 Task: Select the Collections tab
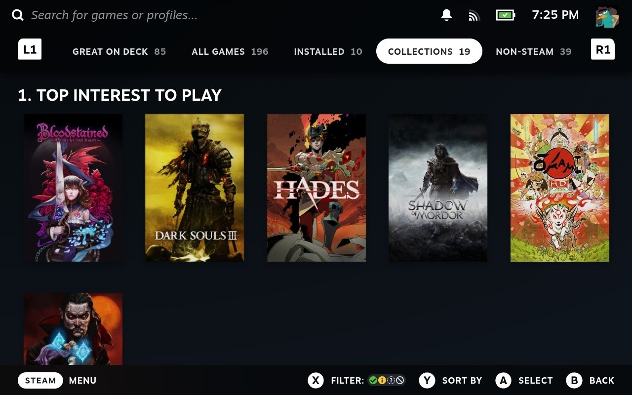(429, 51)
